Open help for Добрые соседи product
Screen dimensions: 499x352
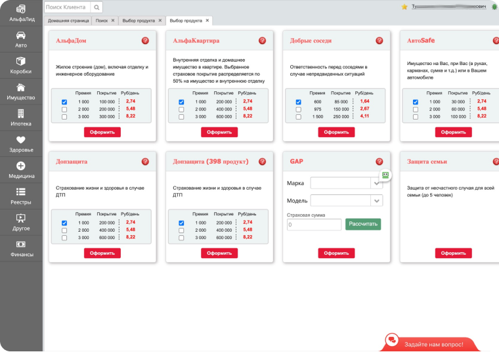(x=380, y=41)
